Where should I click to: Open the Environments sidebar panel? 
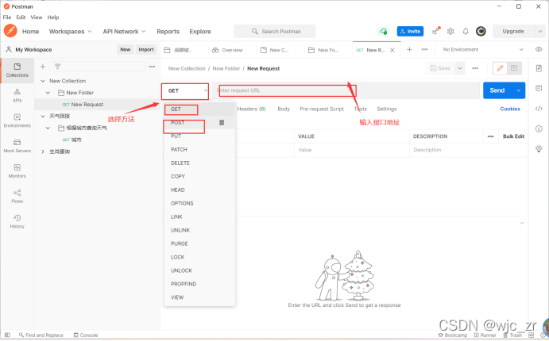point(17,121)
